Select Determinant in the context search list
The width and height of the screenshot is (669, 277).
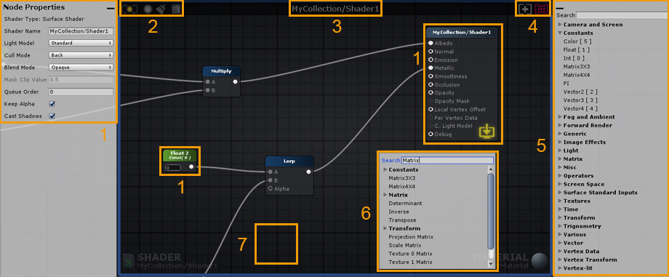tap(405, 203)
